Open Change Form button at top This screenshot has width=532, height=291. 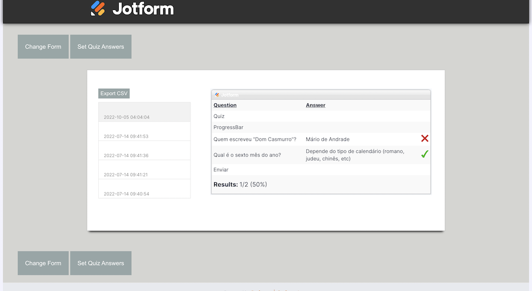tap(43, 47)
